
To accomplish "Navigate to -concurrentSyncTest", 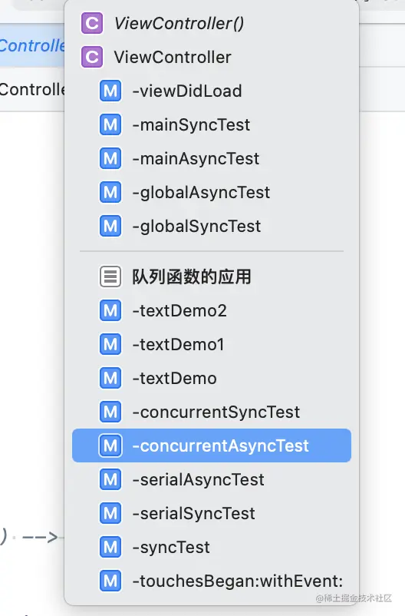I will pos(212,412).
